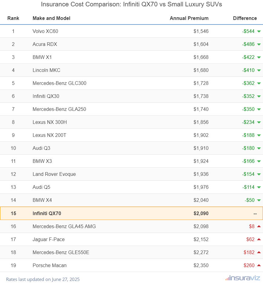Select the Volvo XC60 model name
Viewport: 263px width, 284px height.
click(x=45, y=31)
